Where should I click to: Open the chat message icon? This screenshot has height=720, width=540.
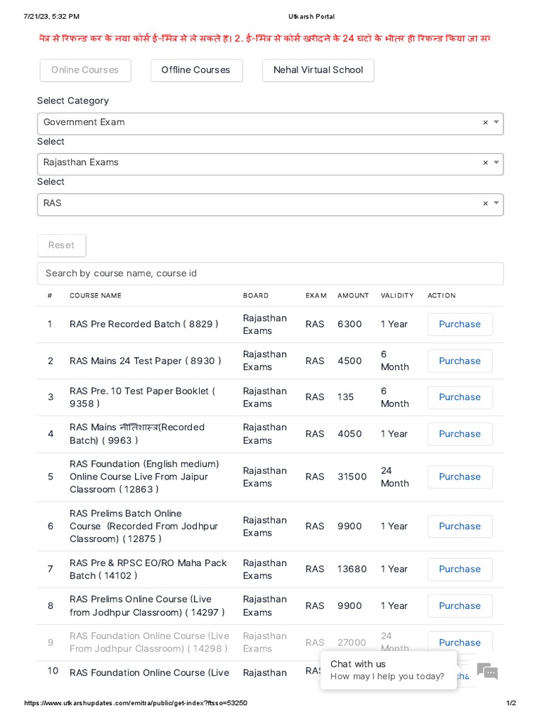(487, 671)
